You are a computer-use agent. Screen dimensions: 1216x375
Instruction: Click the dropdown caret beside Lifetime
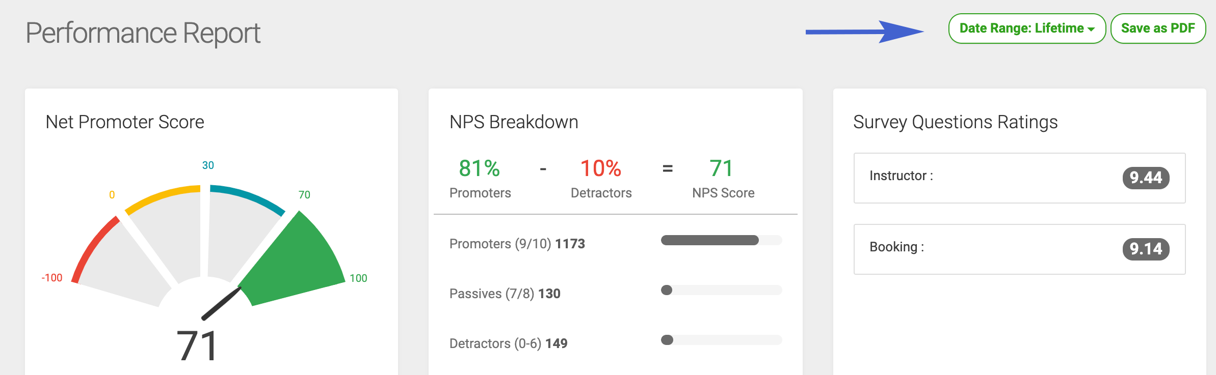click(x=1091, y=30)
